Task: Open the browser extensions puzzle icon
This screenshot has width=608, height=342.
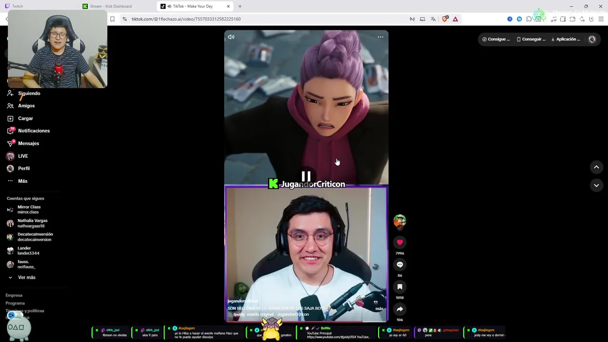Action: (529, 19)
